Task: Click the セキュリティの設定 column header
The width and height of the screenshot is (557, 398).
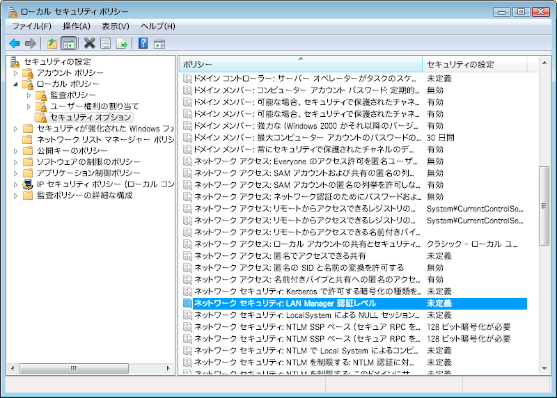Action: tap(473, 64)
